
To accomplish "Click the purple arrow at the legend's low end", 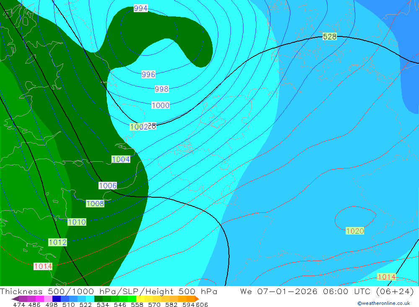I will point(15,299).
